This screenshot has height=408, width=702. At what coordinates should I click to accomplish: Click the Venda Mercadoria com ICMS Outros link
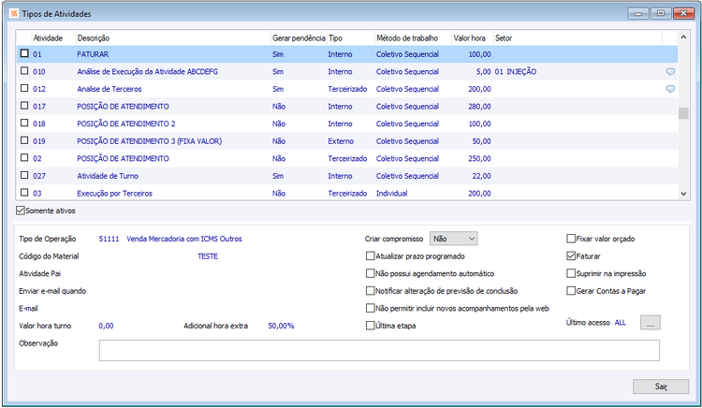(x=184, y=239)
